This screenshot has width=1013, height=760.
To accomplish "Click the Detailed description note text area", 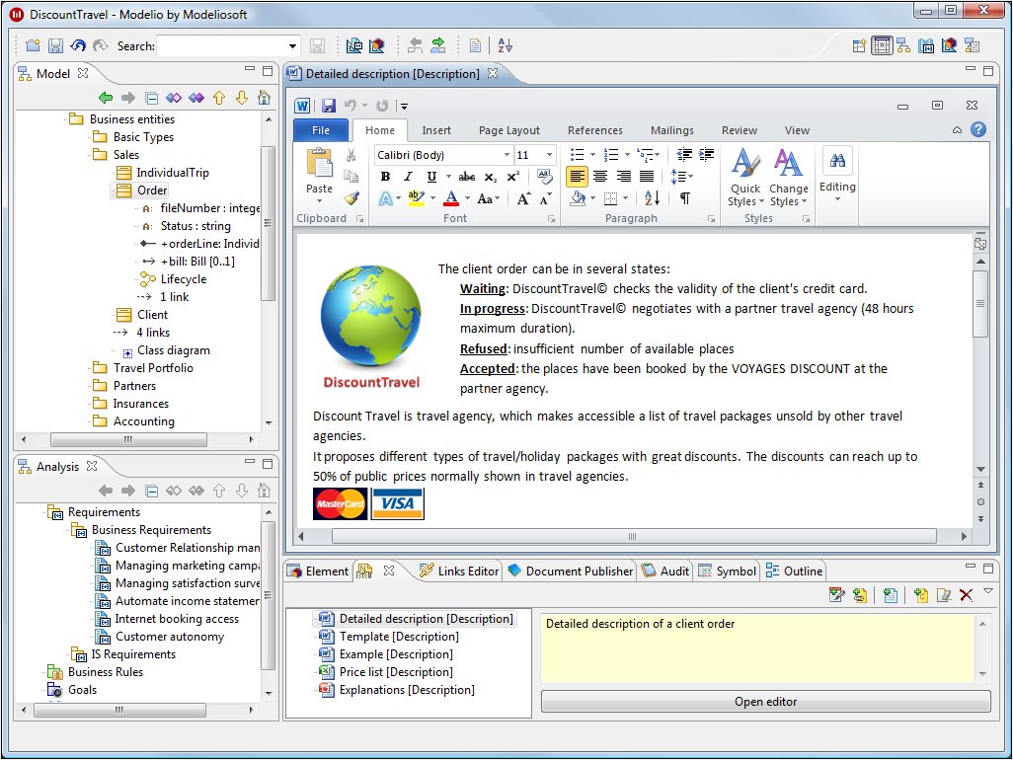I will 757,648.
